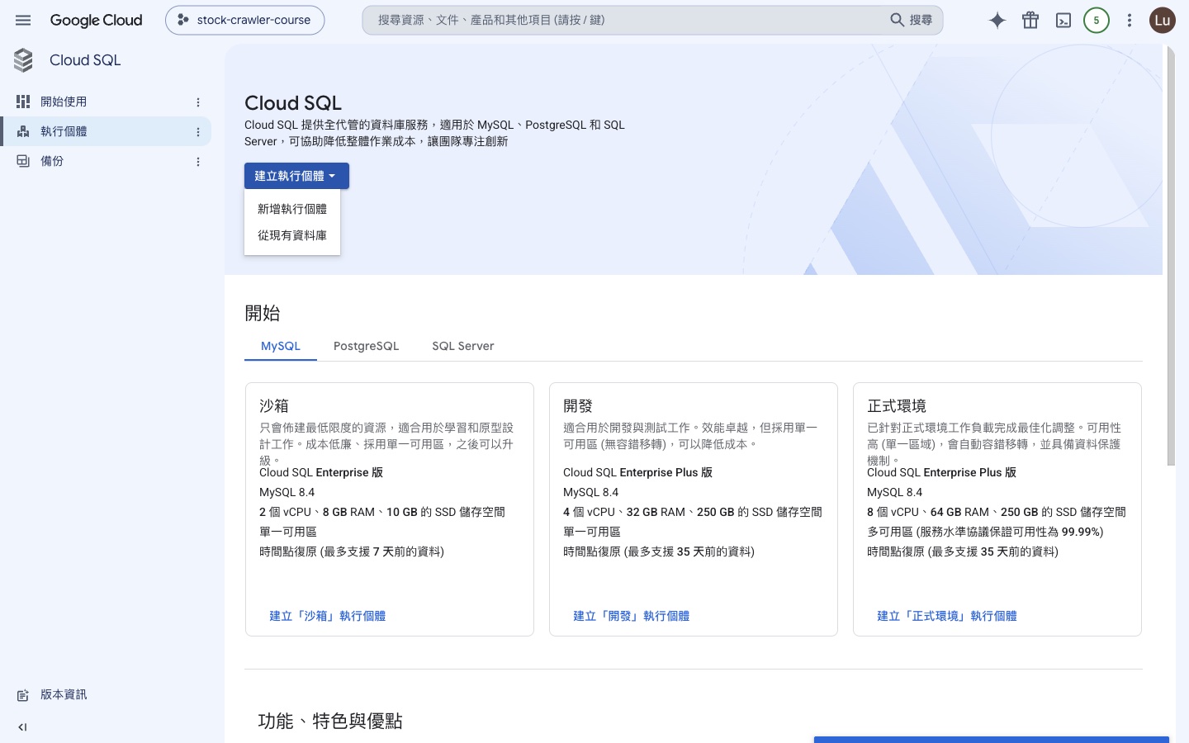Click 多可用區 99.99% availability line

[985, 532]
